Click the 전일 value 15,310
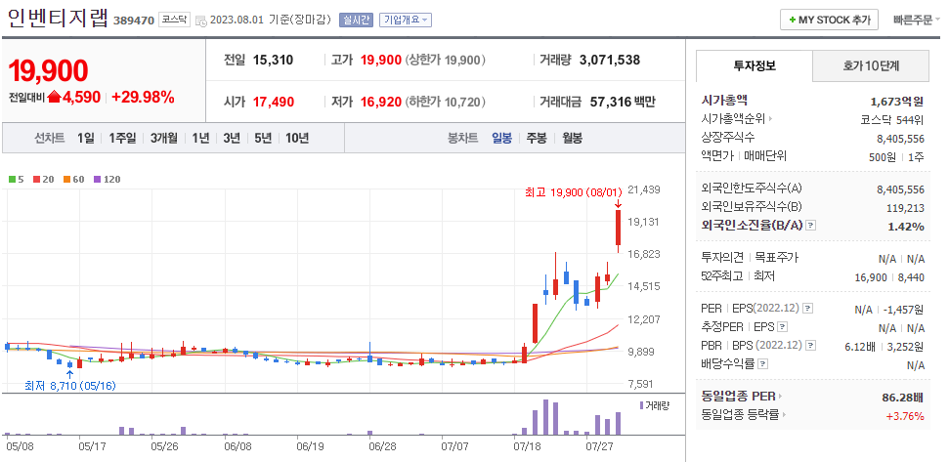The width and height of the screenshot is (949, 462). coord(273,60)
